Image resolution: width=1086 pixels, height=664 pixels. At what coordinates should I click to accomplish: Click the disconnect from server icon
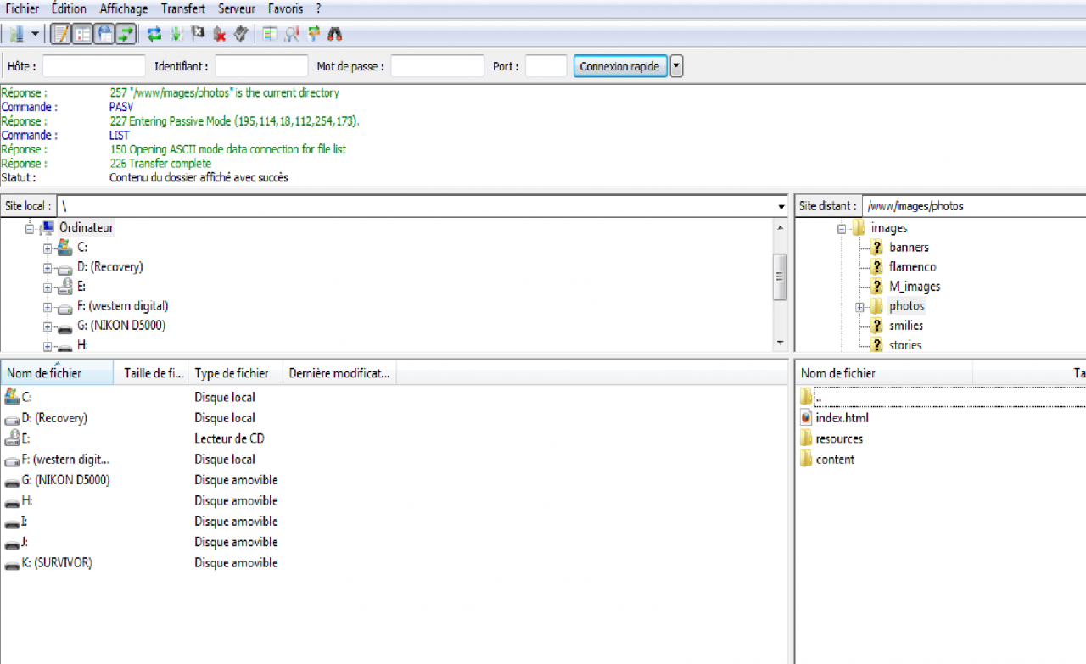(220, 34)
